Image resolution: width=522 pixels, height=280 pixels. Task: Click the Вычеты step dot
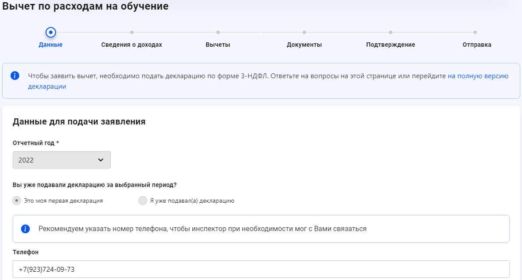click(218, 32)
